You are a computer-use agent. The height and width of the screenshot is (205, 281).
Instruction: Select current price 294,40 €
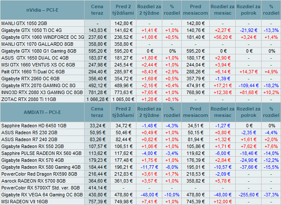(x=97, y=72)
